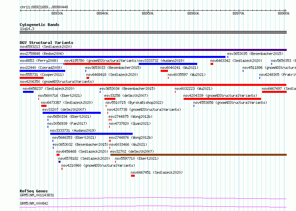Viewport: 296px width, 211px height.
Task: Click nsv6456468 (Sedlazeck2020) label
Action: click(x=82, y=151)
